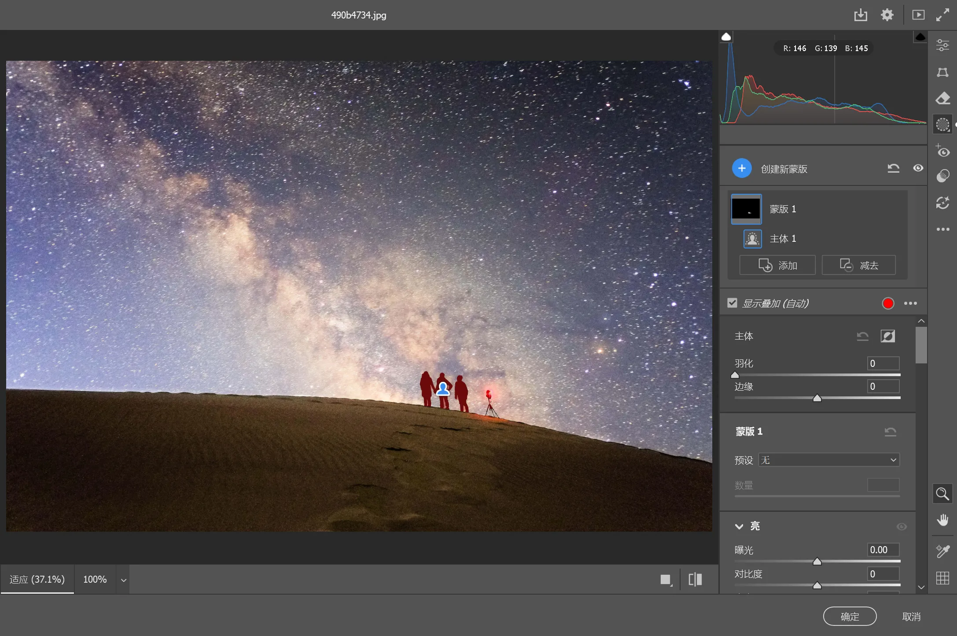Viewport: 957px width, 636px height.
Task: Select the Red Eye removal tool
Action: [x=942, y=151]
